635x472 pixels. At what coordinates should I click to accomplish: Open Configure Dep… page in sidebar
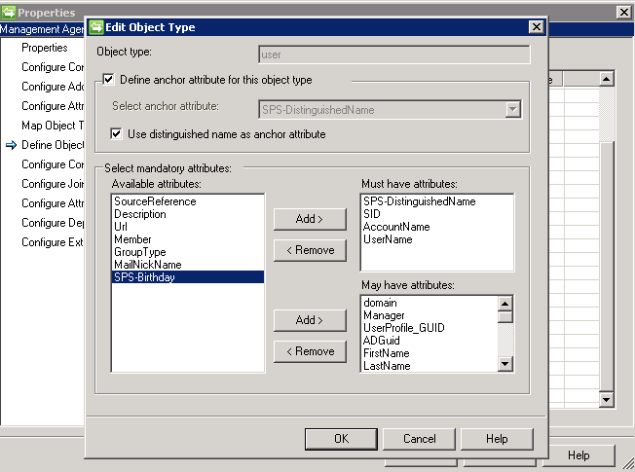pyautogui.click(x=53, y=222)
